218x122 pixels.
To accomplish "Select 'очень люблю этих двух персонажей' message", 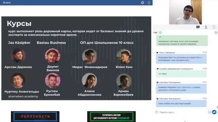I will pos(181,104).
